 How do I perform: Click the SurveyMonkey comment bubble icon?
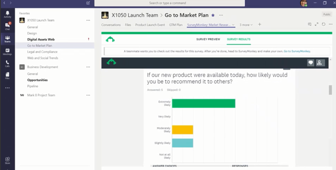[x=311, y=63]
